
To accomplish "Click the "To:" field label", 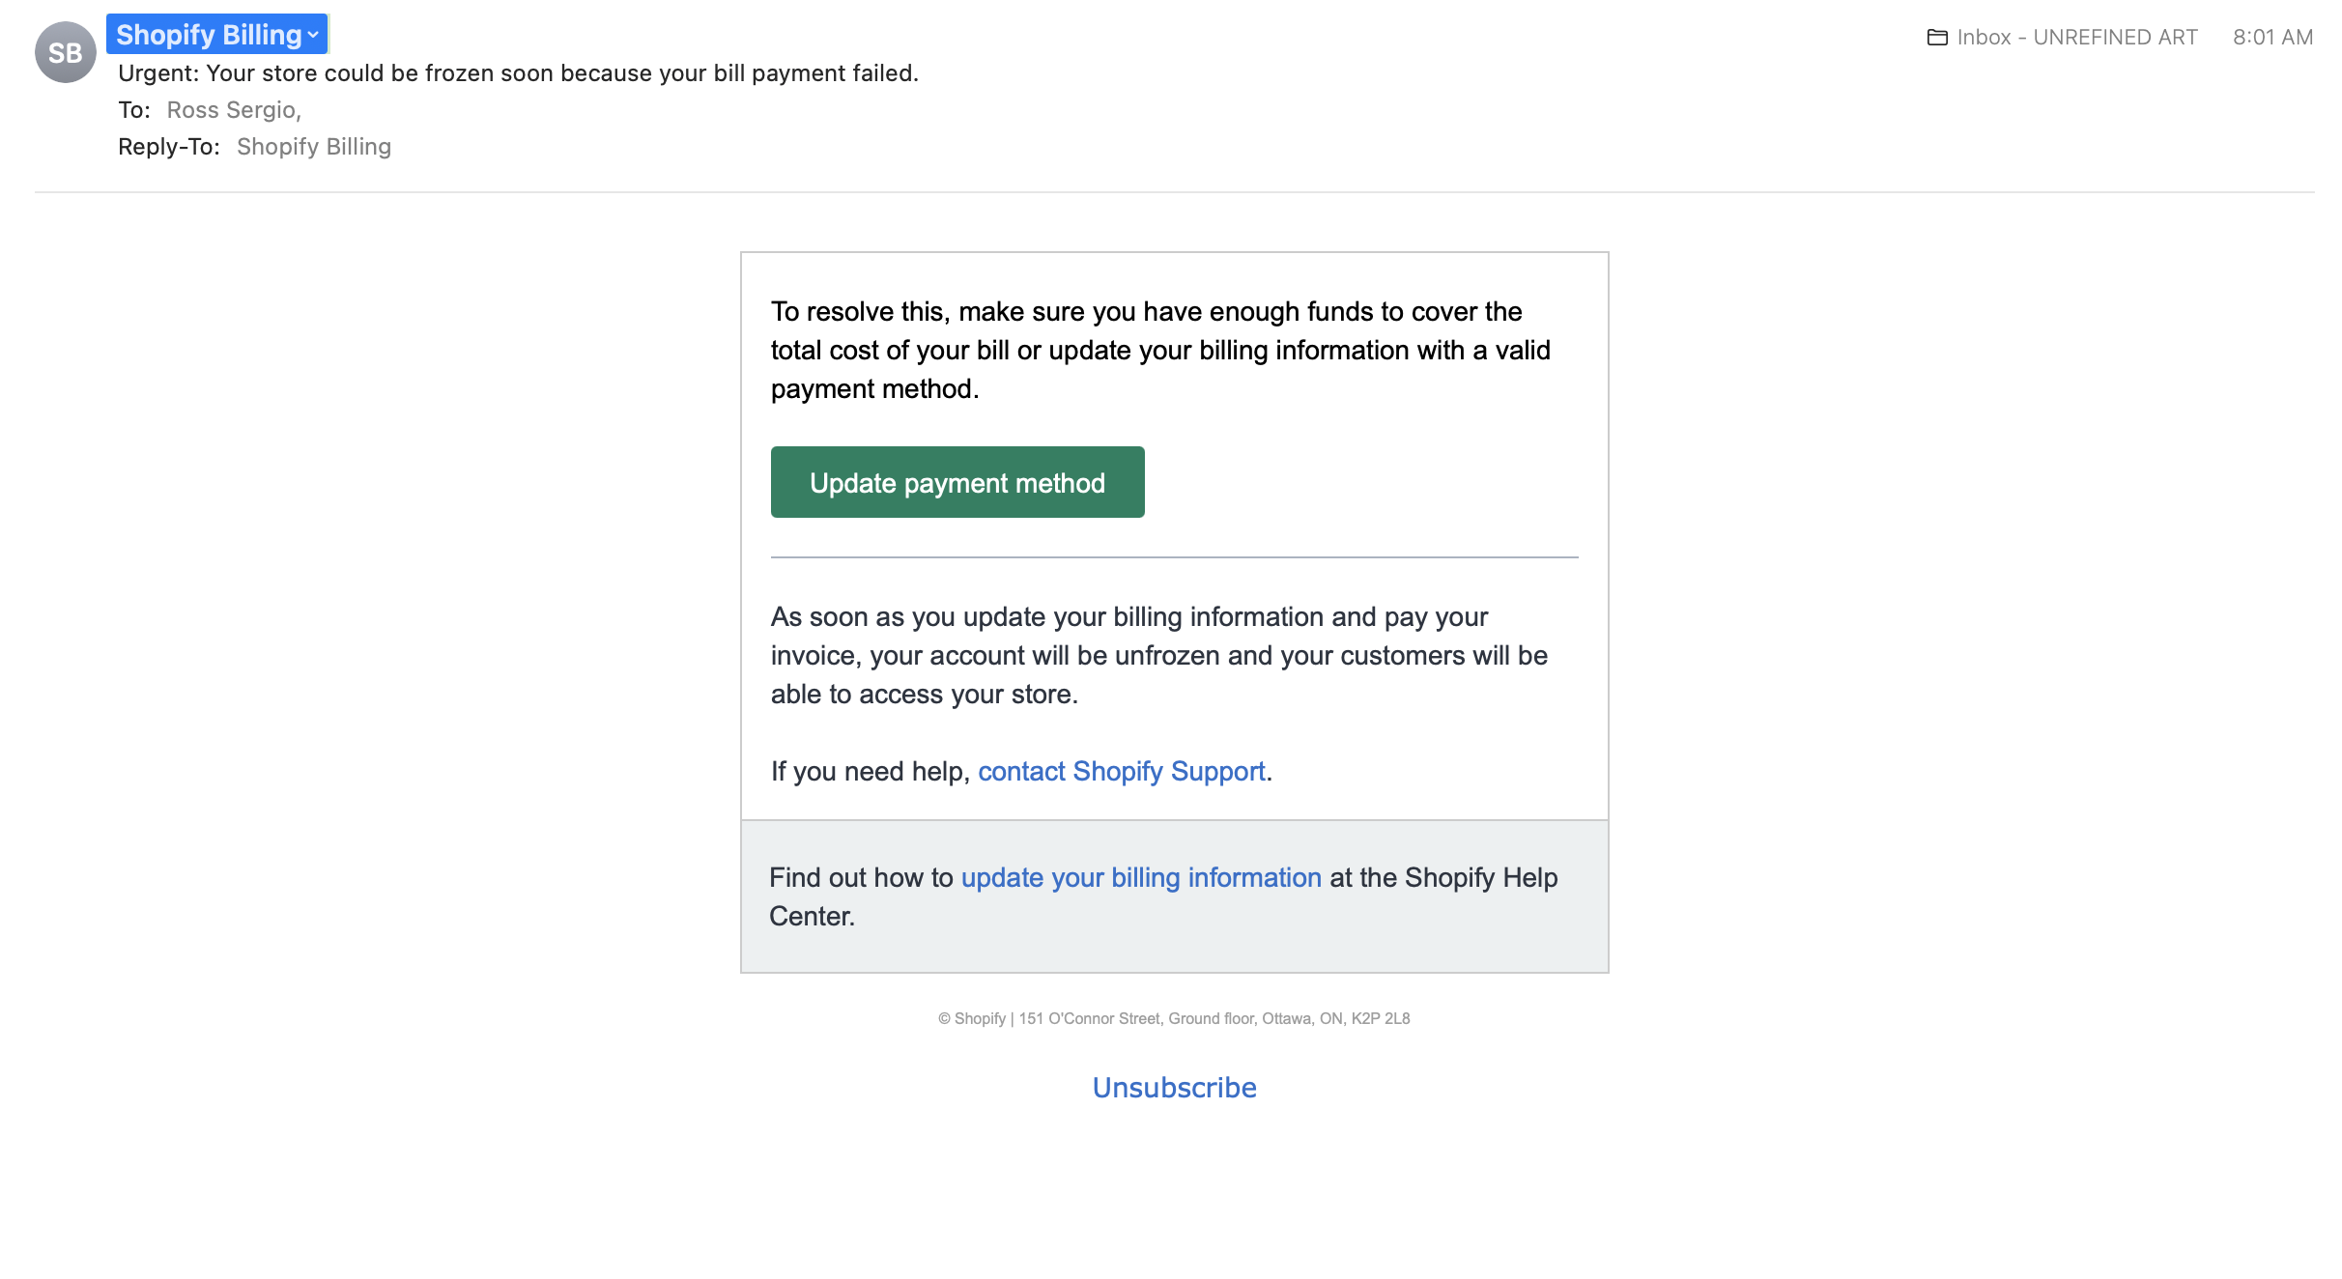I will [133, 110].
